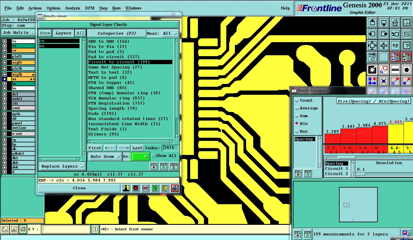
Task: Open the Edit menu
Action: coord(20,8)
